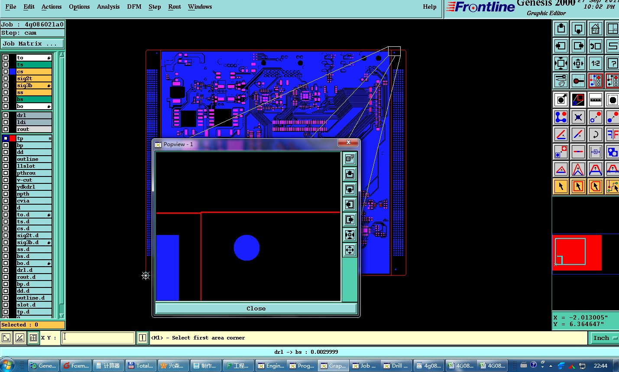Click the layer list scroll down arrow
Screen dimensions: 619x372
click(x=62, y=316)
